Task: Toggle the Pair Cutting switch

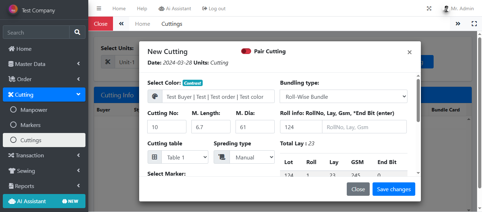Action: click(x=246, y=52)
